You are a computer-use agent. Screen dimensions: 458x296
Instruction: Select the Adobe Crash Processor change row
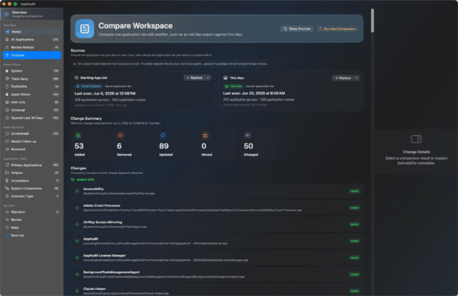[217, 208]
